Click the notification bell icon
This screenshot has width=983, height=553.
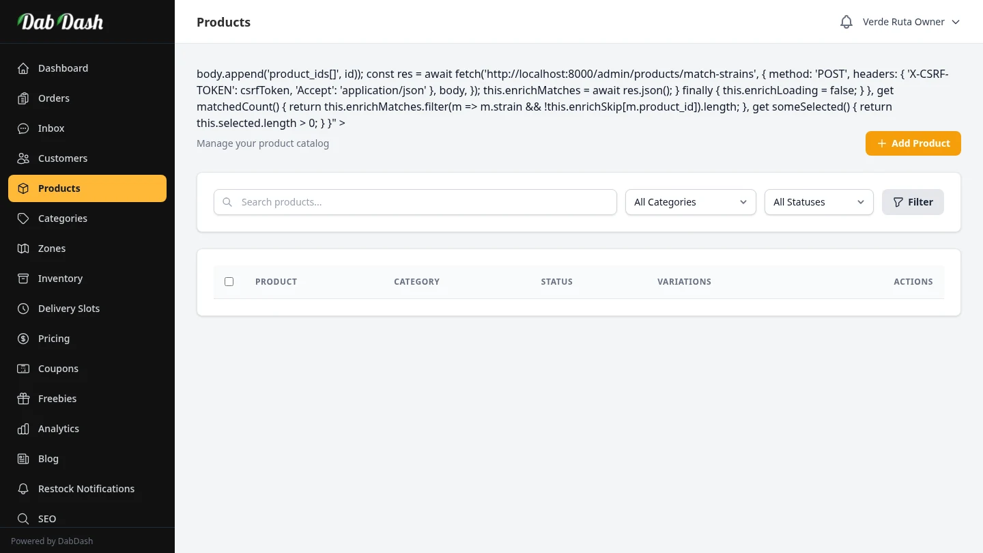tap(846, 22)
